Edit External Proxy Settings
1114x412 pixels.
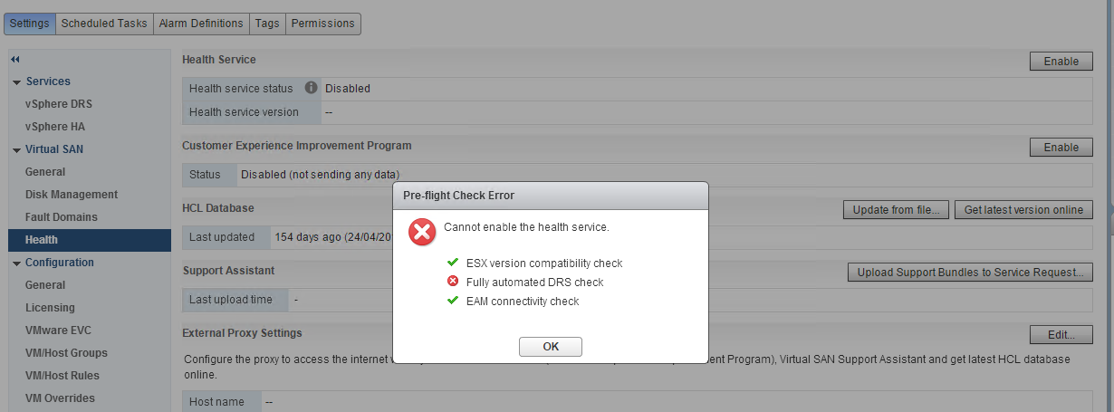[x=1061, y=335]
